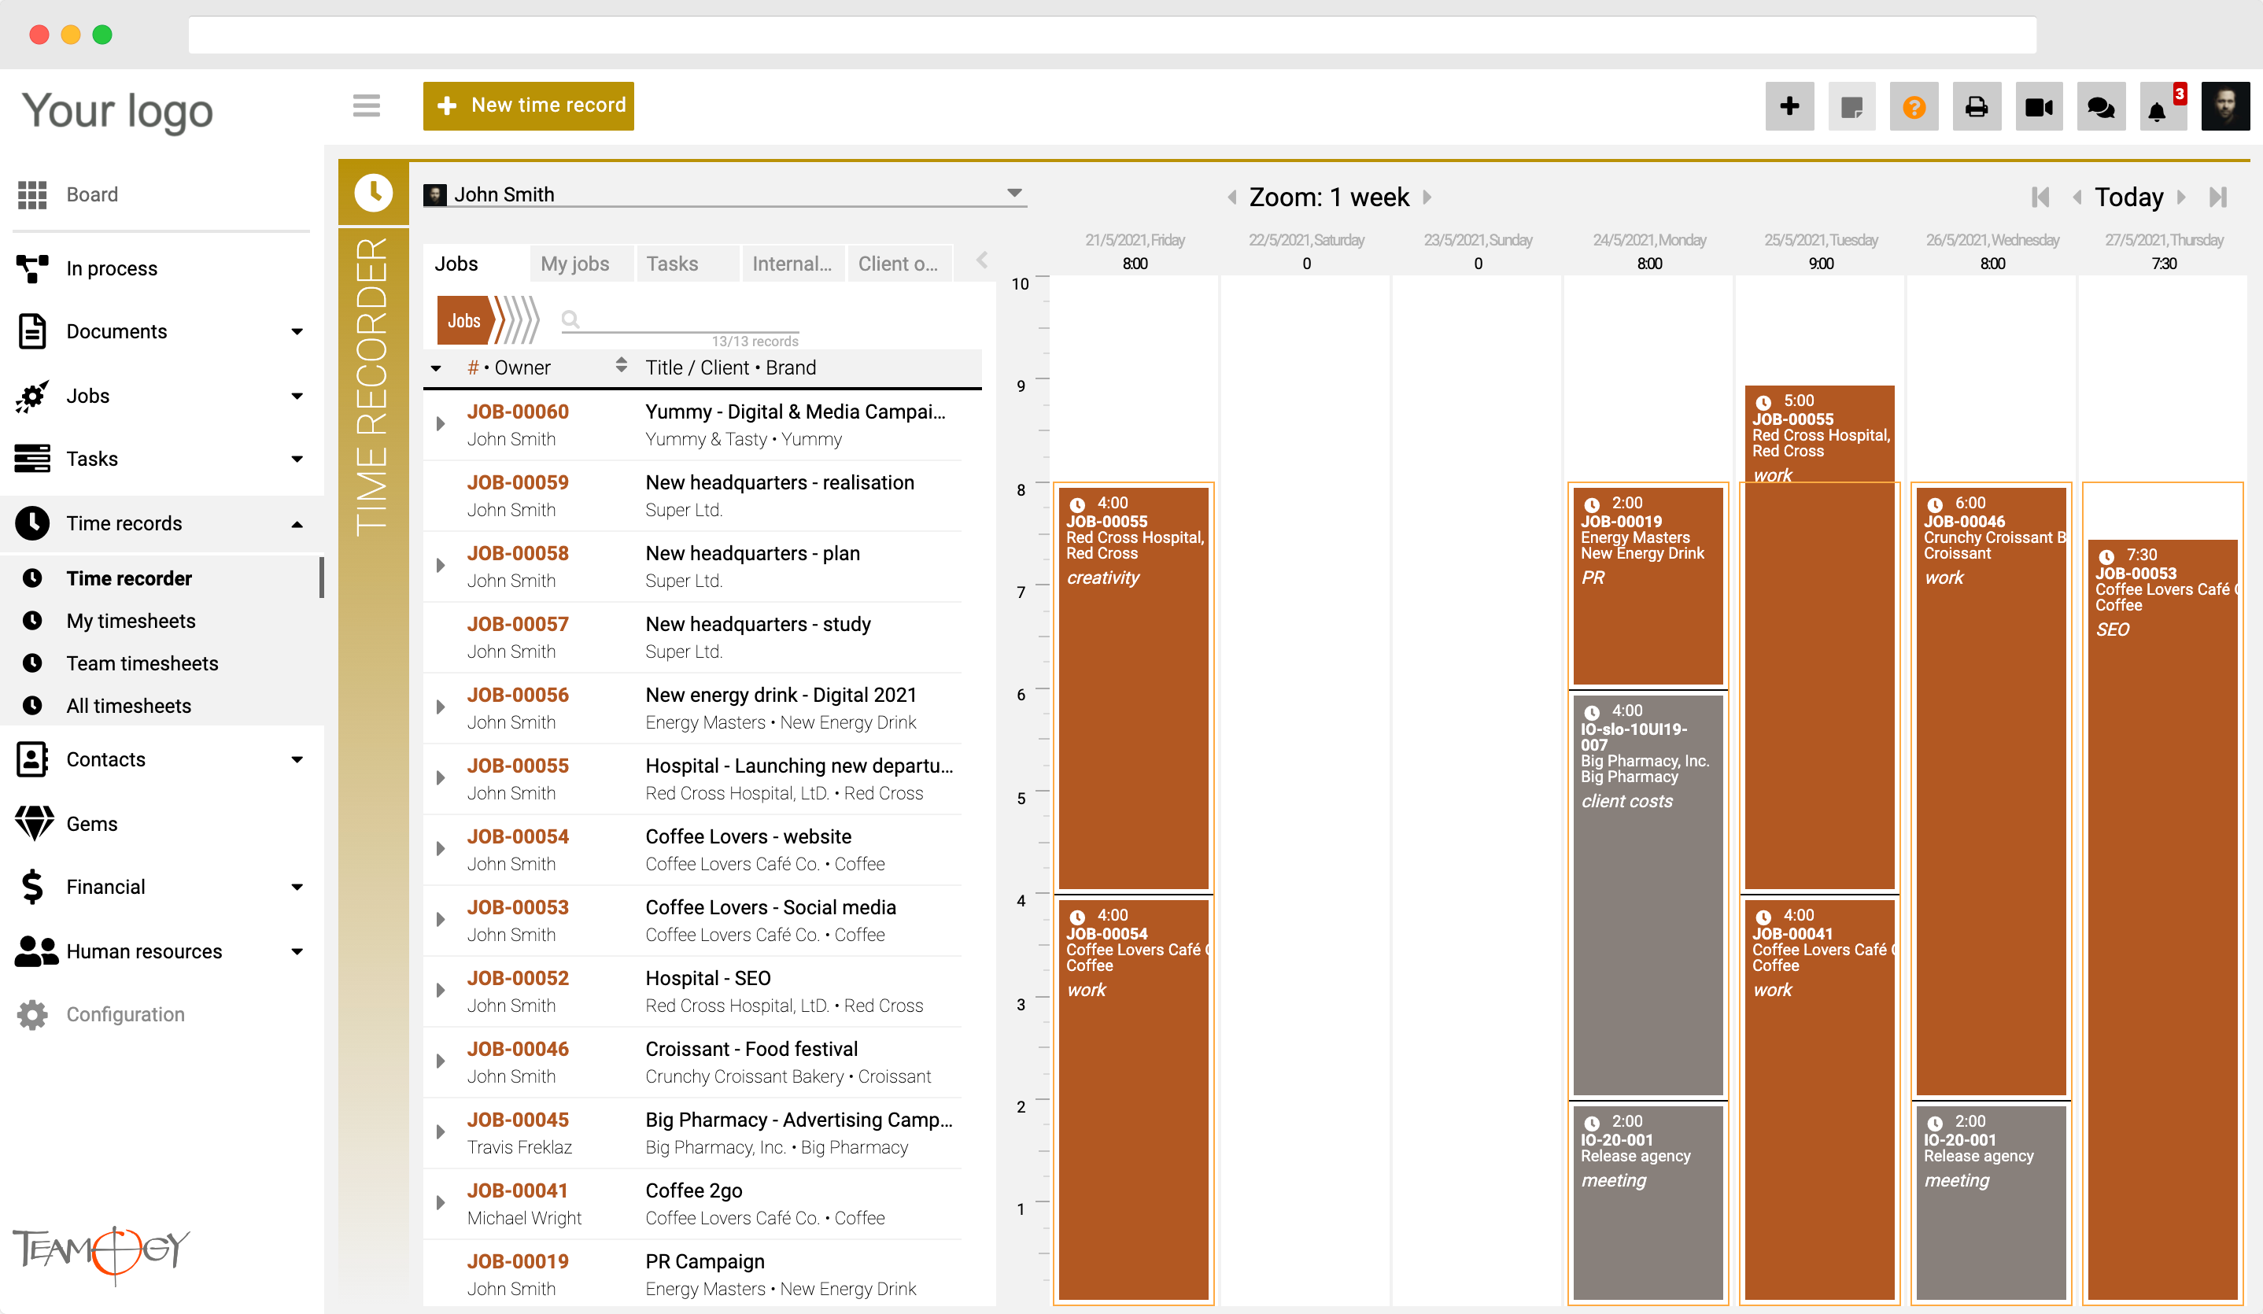Click the sticky note icon

[1851, 107]
